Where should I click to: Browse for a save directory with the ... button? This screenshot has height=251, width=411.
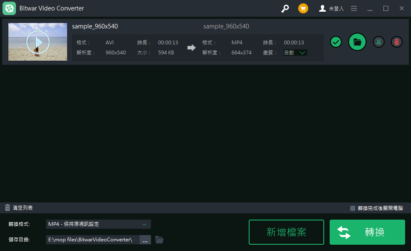coord(145,240)
